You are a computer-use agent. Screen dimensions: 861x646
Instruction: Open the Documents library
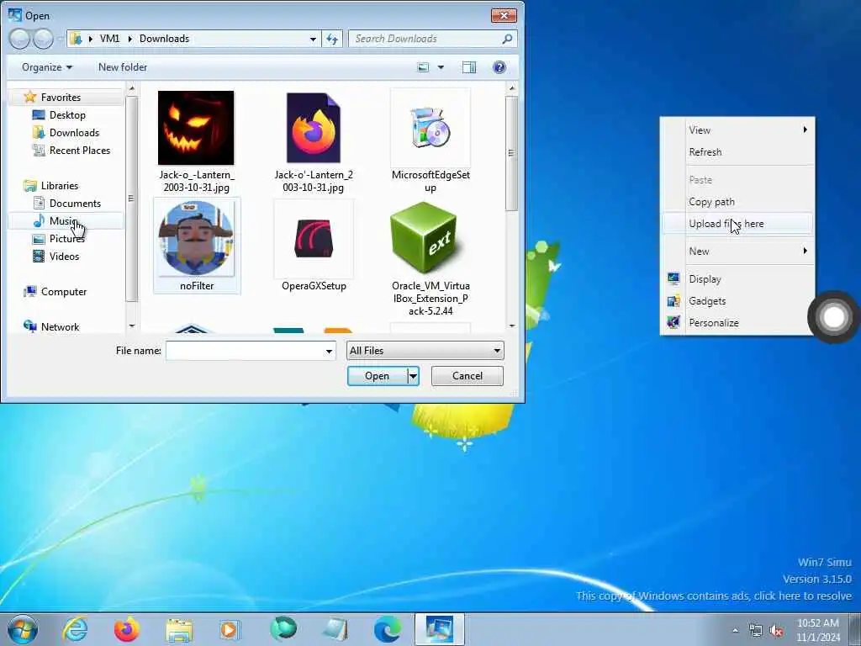tap(75, 204)
